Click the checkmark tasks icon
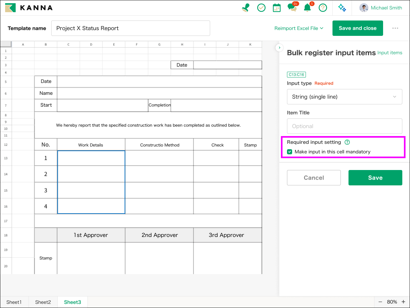The image size is (410, 308). point(261,8)
